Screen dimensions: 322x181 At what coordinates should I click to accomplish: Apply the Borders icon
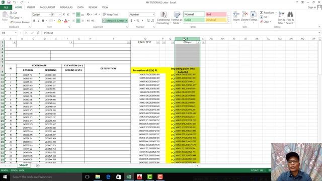(x=50, y=21)
